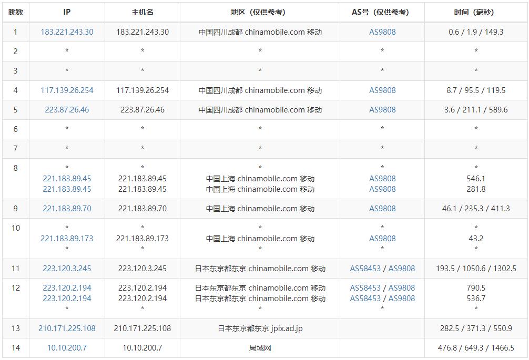529x360 pixels.
Task: Open the blue IP link 117.139.26.254
Action: click(x=67, y=90)
